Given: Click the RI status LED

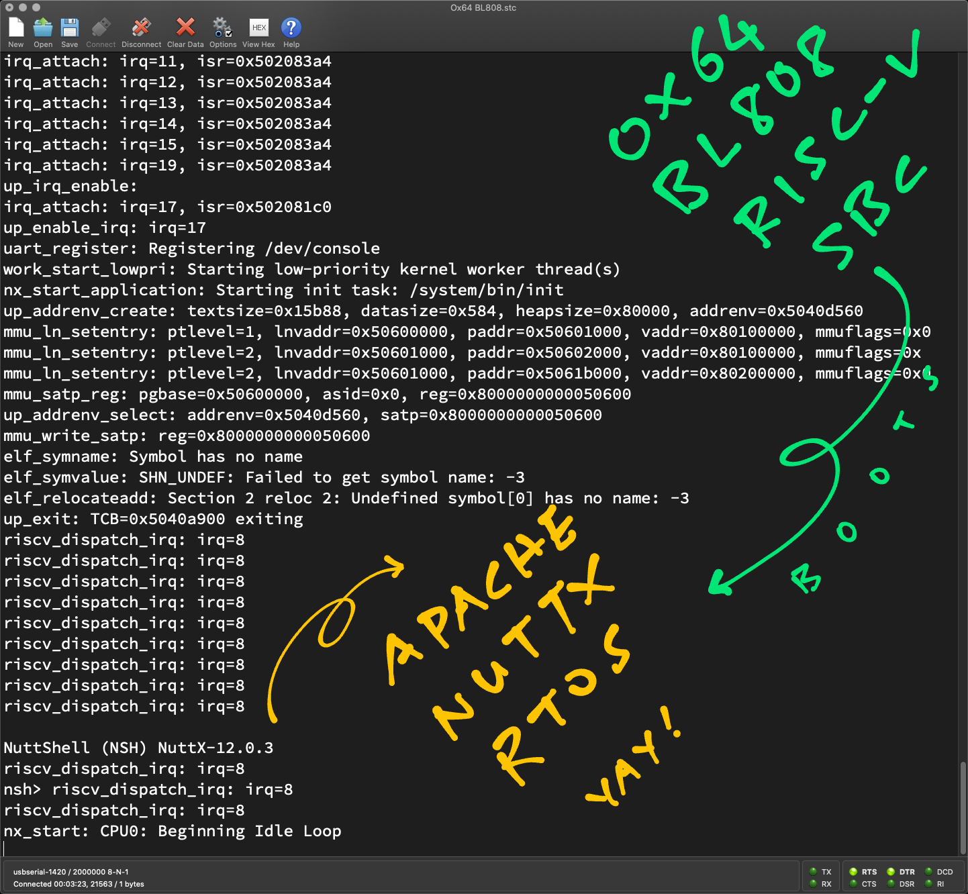Looking at the screenshot, I should point(928,883).
